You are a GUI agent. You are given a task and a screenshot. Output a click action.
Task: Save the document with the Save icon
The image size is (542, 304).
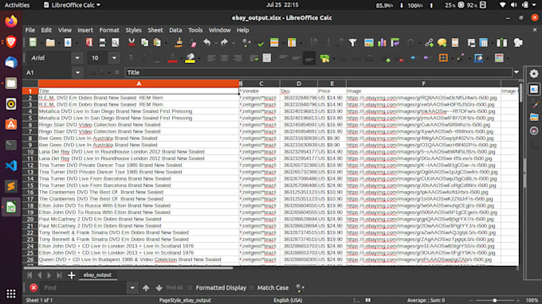click(x=68, y=42)
